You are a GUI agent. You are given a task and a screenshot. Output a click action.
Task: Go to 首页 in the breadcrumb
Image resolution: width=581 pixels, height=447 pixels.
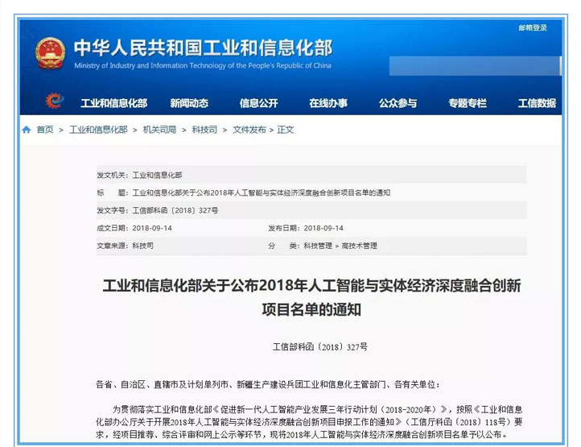[x=45, y=130]
